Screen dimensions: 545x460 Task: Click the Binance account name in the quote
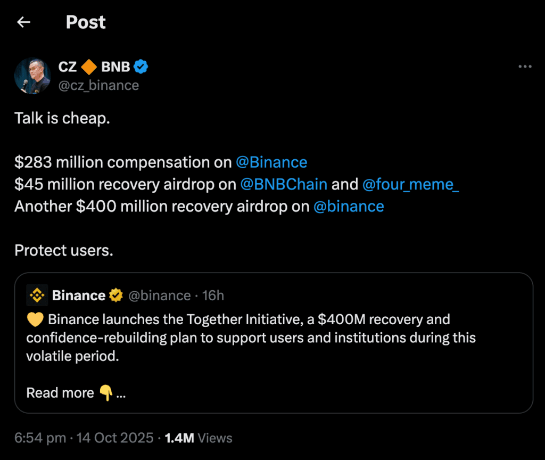pyautogui.click(x=79, y=295)
